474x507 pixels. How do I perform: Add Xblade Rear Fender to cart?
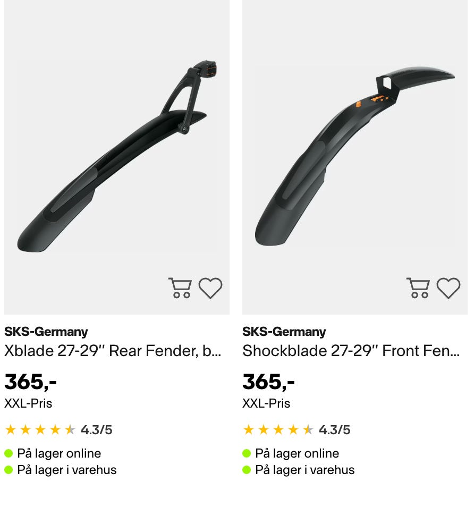180,288
